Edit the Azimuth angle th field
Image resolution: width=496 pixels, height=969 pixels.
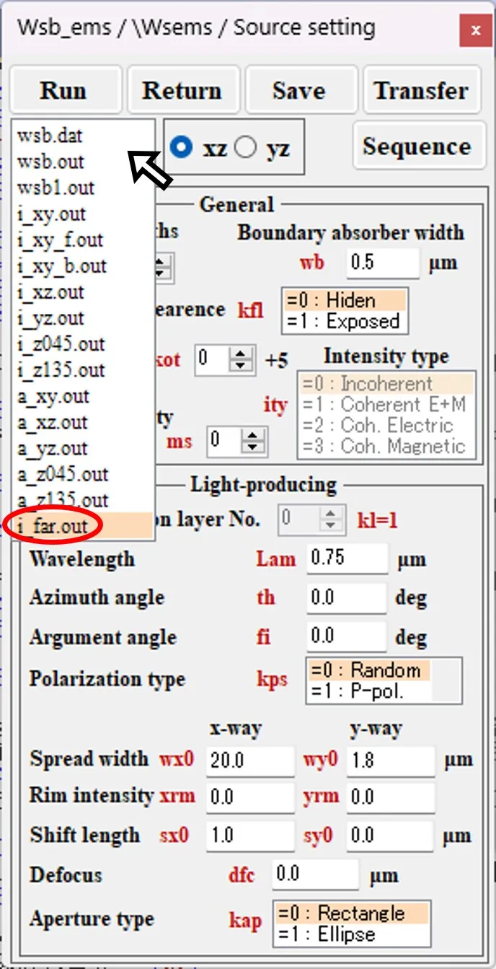coord(346,597)
